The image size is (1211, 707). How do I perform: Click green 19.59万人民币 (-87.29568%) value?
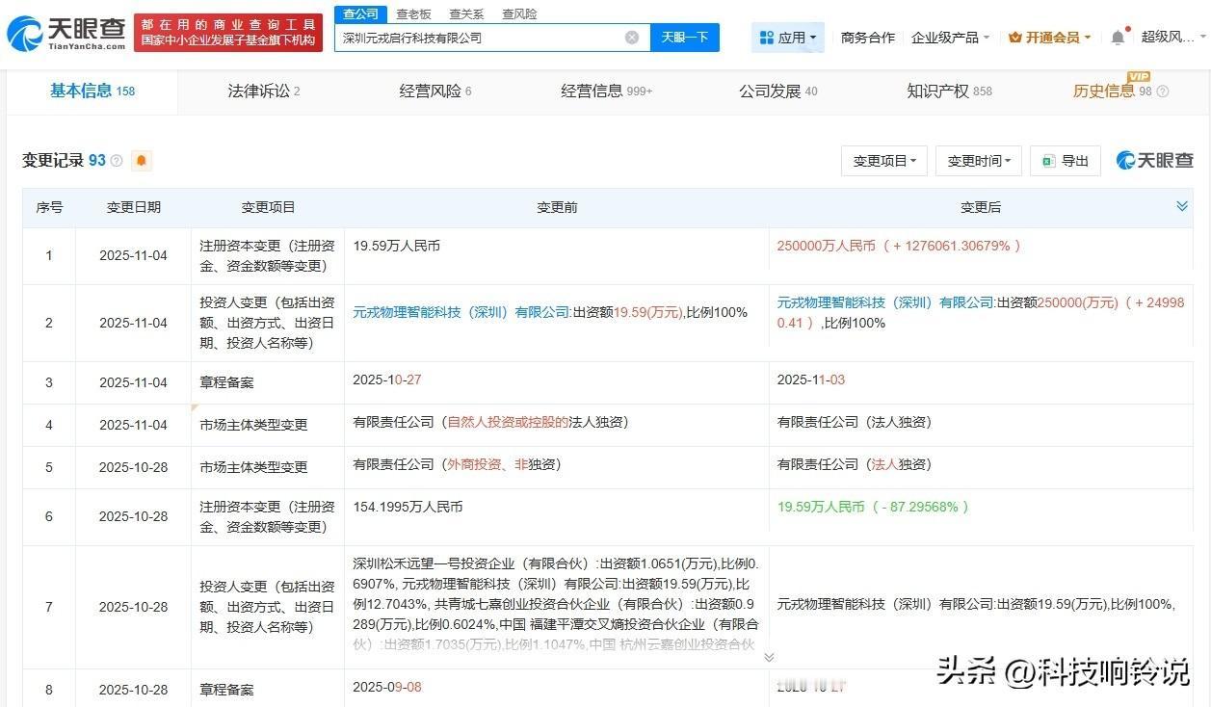click(873, 507)
